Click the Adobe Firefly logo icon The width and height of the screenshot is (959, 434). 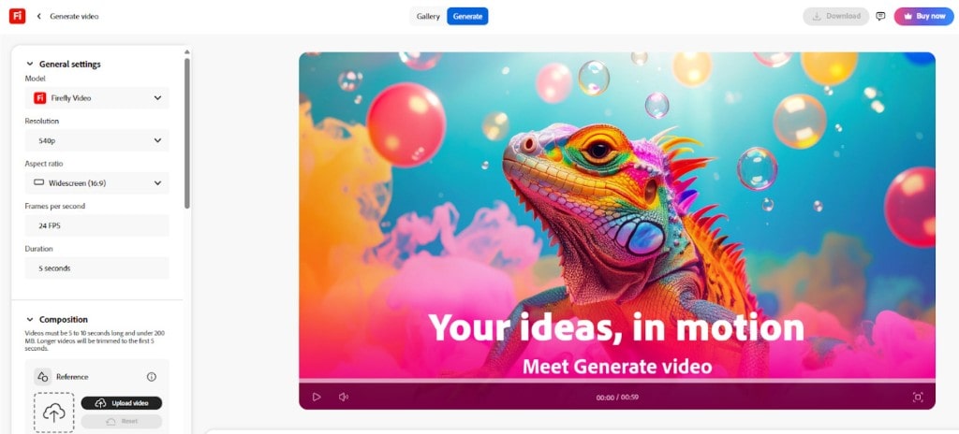pyautogui.click(x=17, y=17)
